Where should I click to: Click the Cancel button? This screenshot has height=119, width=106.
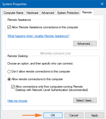tap(74, 115)
